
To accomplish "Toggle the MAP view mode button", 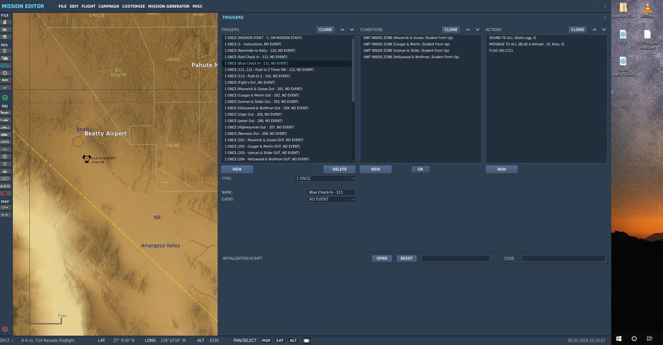I will (x=266, y=340).
